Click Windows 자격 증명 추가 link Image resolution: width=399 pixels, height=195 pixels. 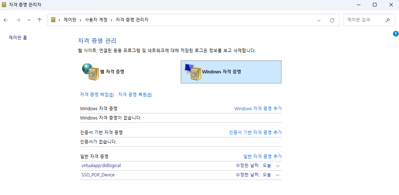[x=258, y=108]
